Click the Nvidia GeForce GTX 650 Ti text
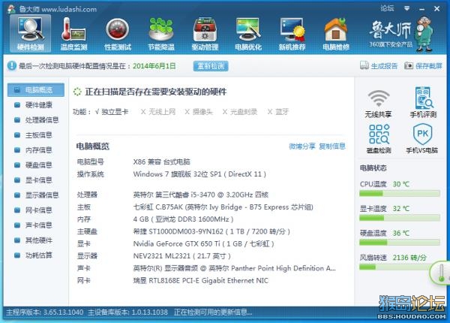The width and height of the screenshot is (450, 323). 203,243
